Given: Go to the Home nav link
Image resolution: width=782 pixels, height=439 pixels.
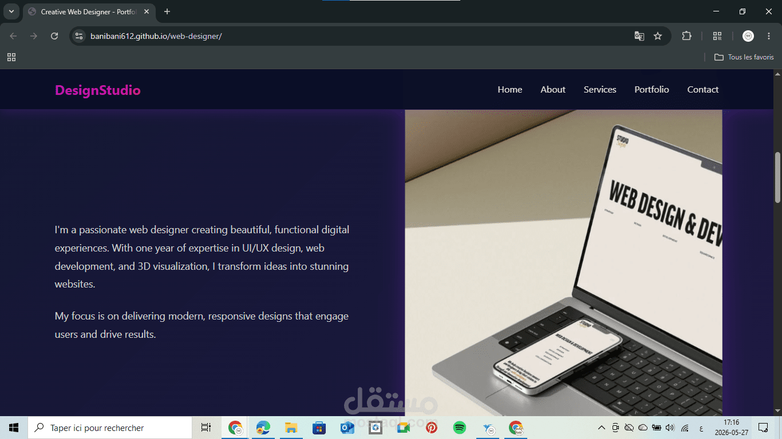Looking at the screenshot, I should (x=510, y=90).
